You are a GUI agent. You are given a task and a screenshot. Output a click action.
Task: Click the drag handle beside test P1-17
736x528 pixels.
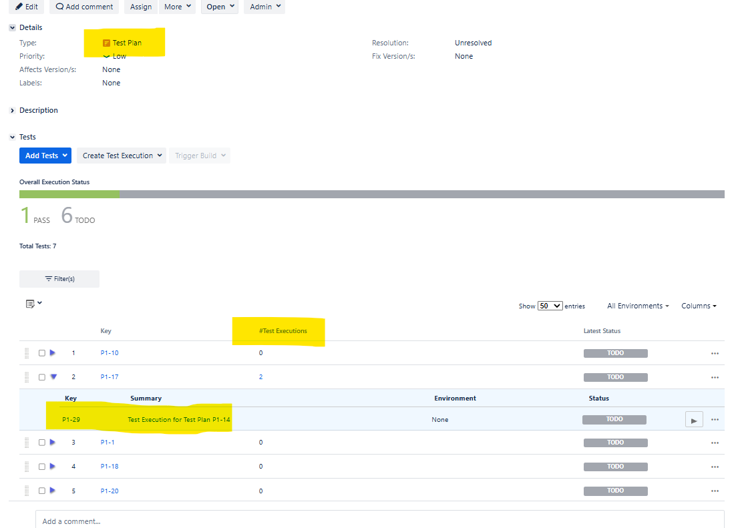[x=27, y=376]
